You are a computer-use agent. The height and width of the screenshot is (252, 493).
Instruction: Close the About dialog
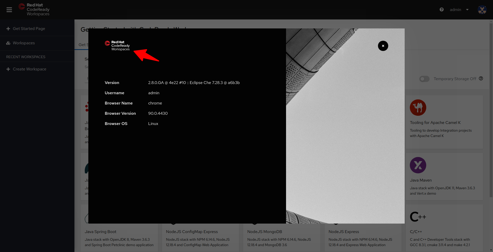(x=383, y=46)
